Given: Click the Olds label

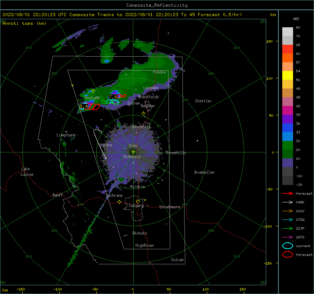Looking at the screenshot, I should coord(133,146).
